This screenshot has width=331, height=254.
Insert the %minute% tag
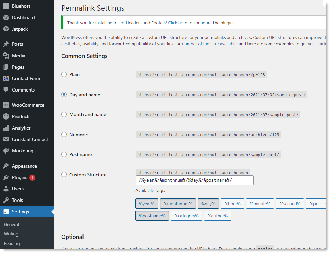[x=260, y=204]
